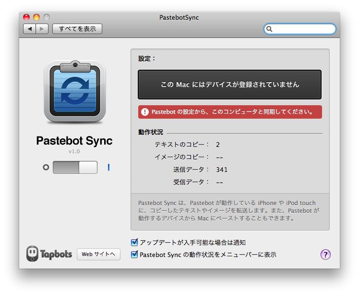Go forward with the right arrow button
Screen dimensions: 359x295
click(x=42, y=29)
